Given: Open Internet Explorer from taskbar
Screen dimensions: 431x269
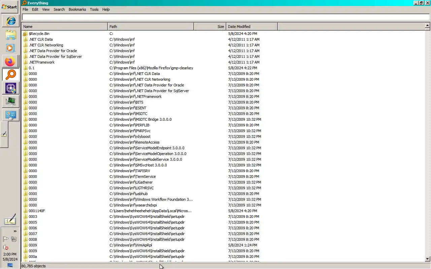Looking at the screenshot, I should [x=10, y=21].
